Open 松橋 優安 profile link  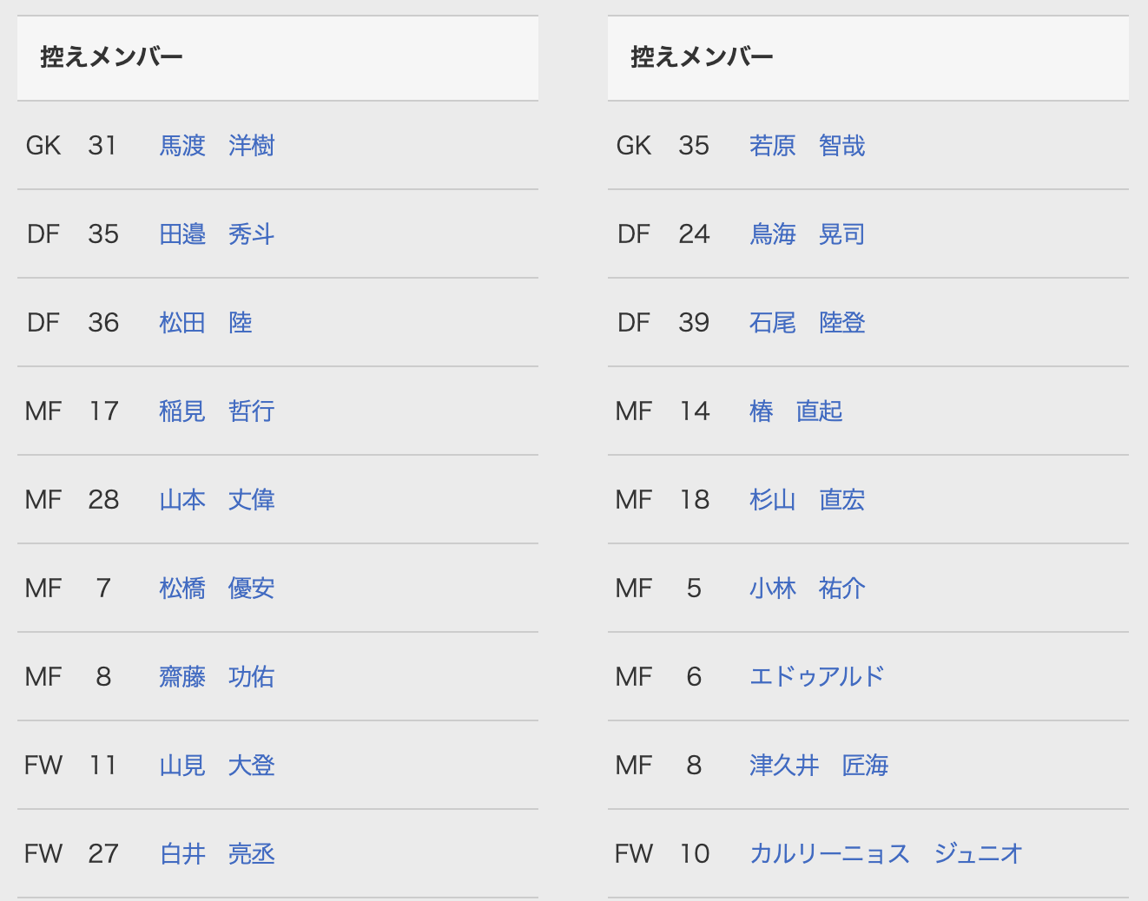(x=217, y=588)
